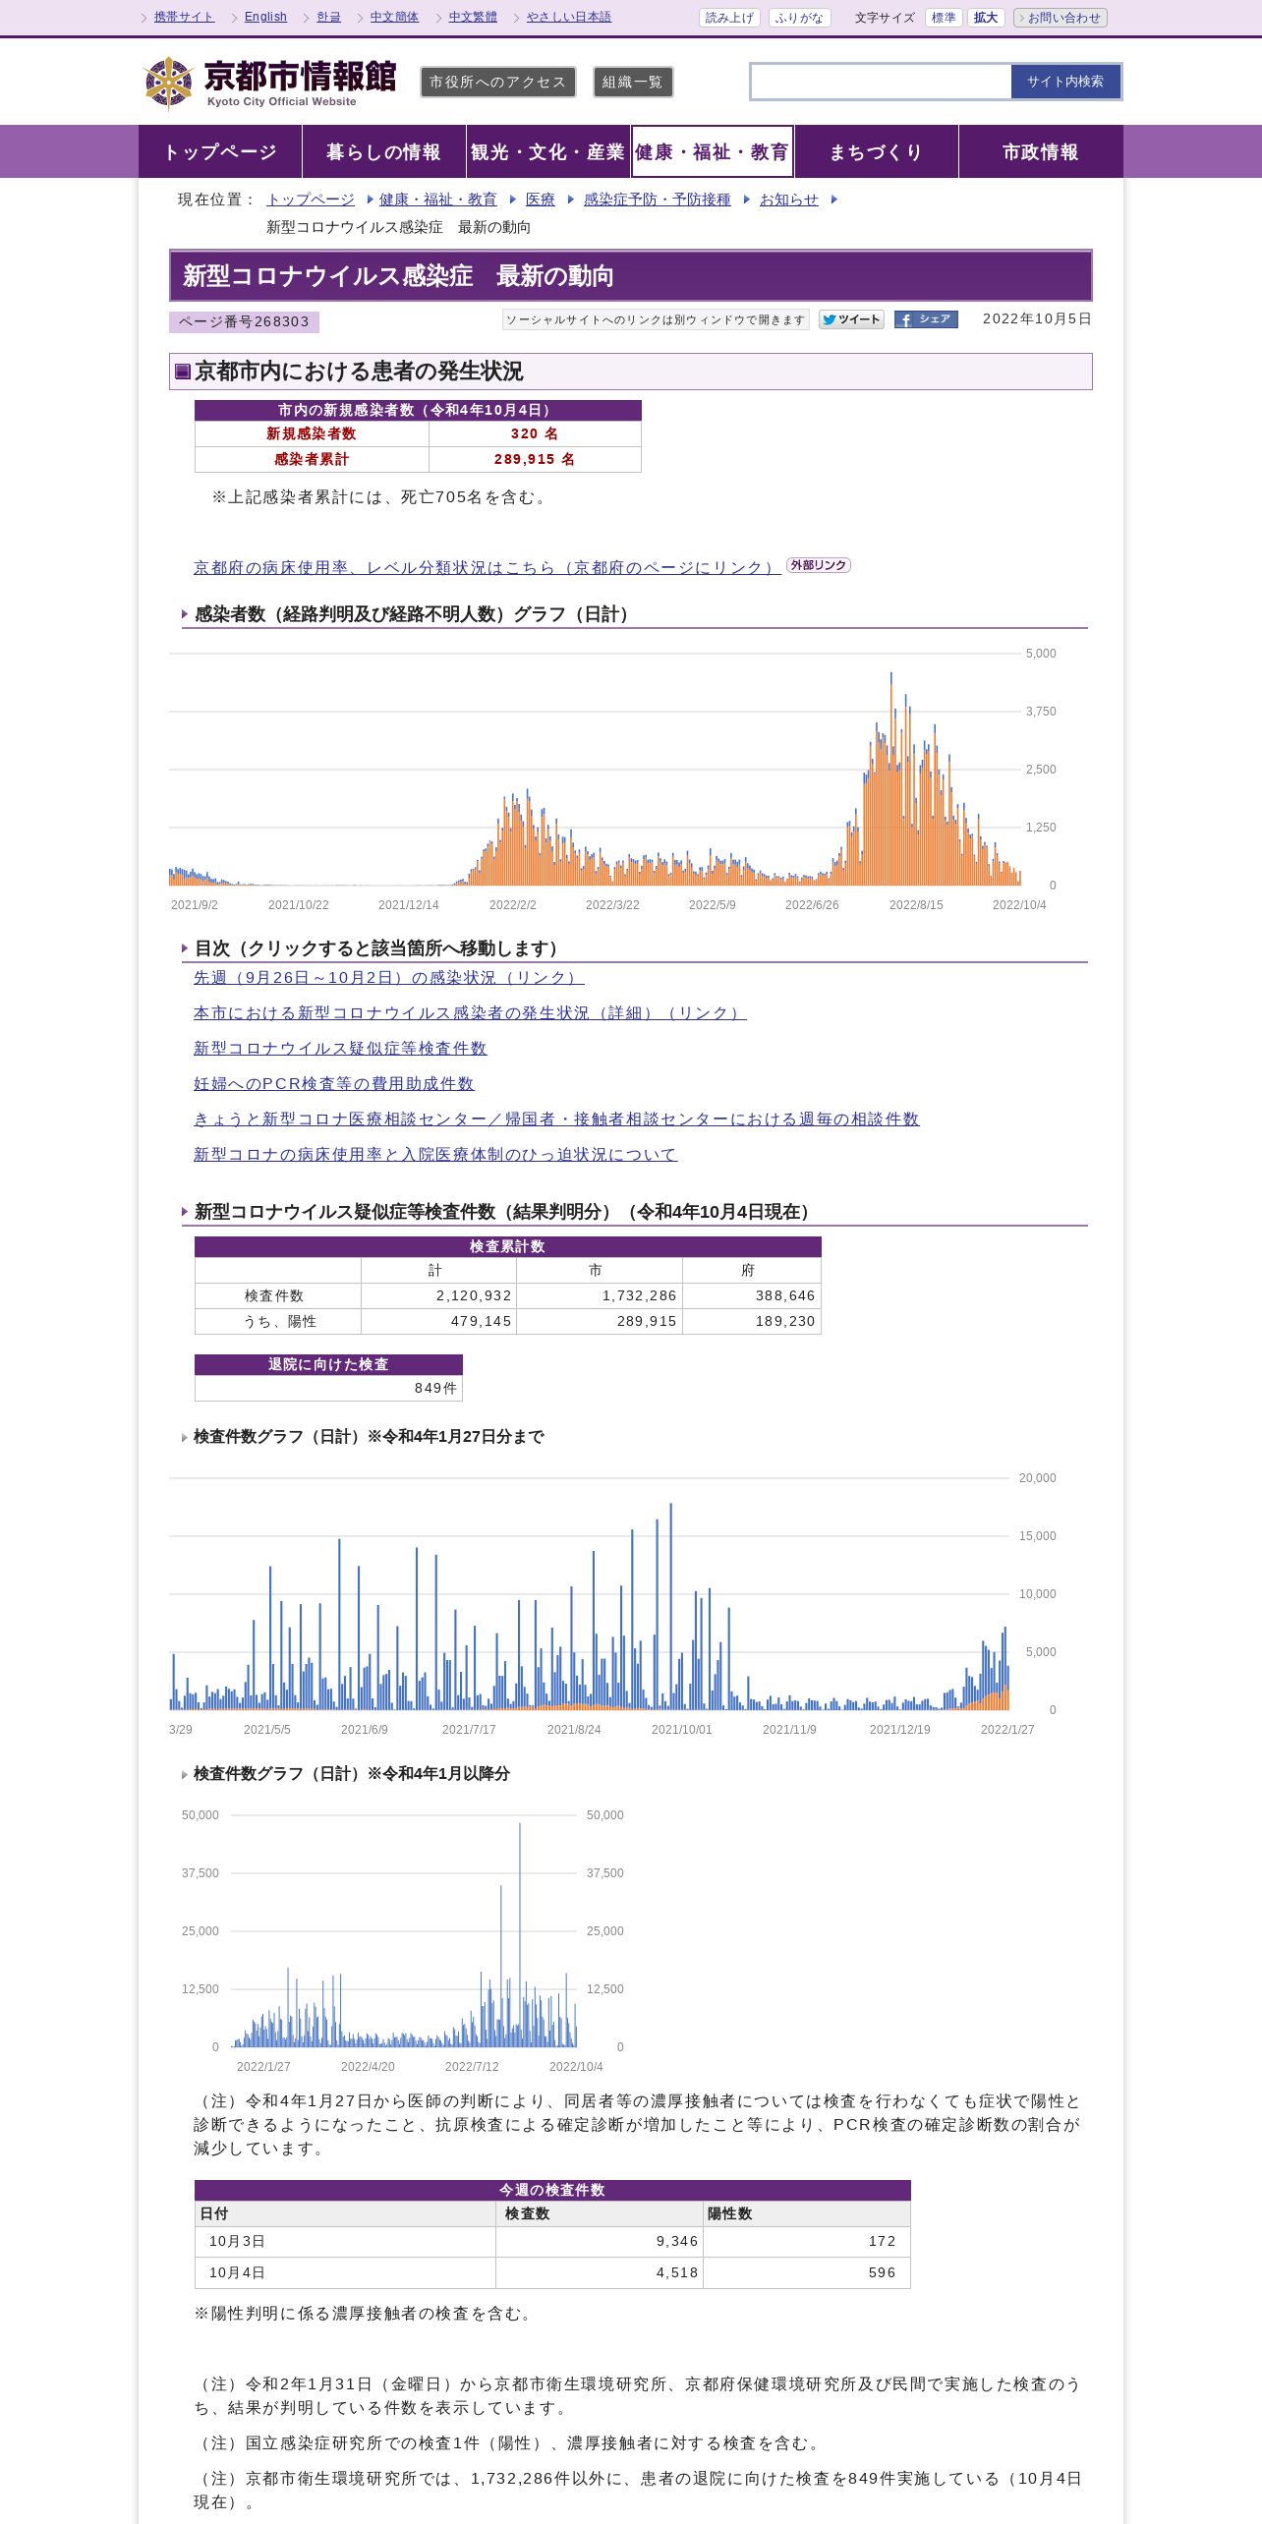The height and width of the screenshot is (2524, 1262).
Task: Click the 479,145 positives cell
Action: 438,1321
